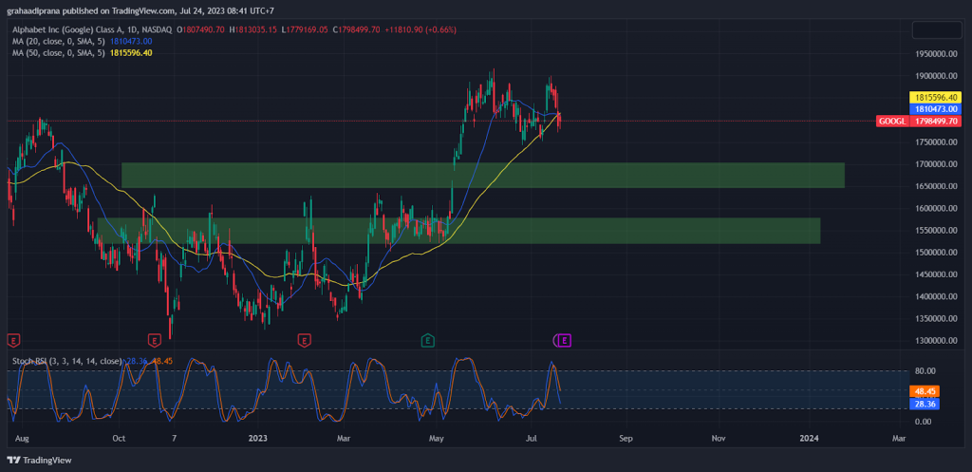This screenshot has height=472, width=972.
Task: Select the upper green zone near 1700000
Action: (x=483, y=176)
